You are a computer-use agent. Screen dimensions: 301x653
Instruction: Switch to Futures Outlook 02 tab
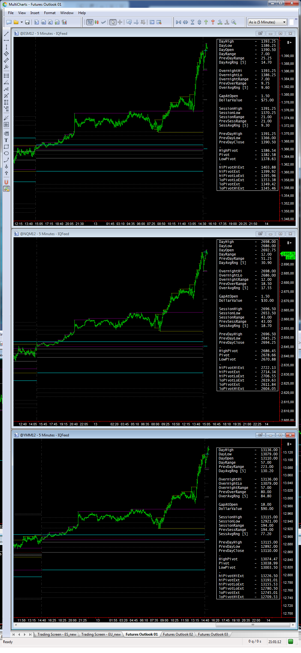(178, 634)
